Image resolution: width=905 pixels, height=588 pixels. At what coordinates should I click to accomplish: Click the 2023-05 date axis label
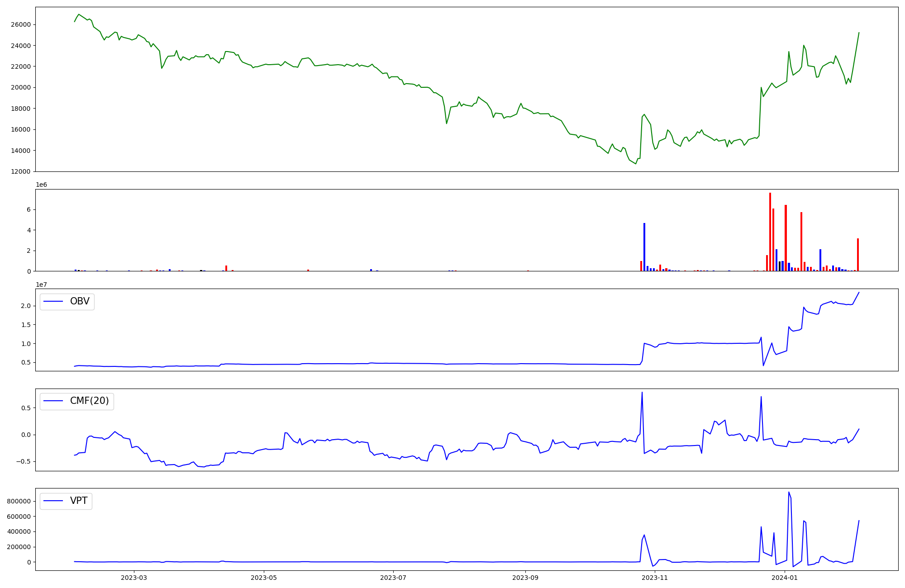[x=264, y=578]
